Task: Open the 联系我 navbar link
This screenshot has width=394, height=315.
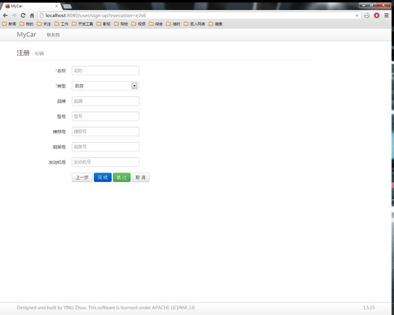Action: coord(53,35)
